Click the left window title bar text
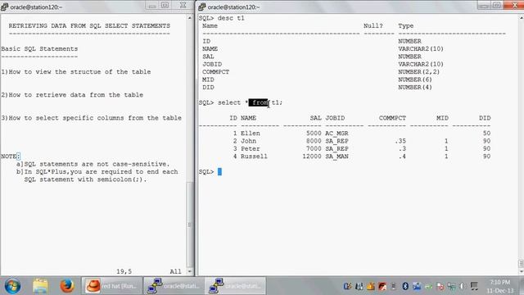The image size is (524, 295). pos(36,7)
